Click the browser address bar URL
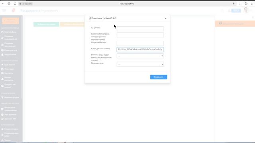 pyautogui.click(x=27, y=4)
